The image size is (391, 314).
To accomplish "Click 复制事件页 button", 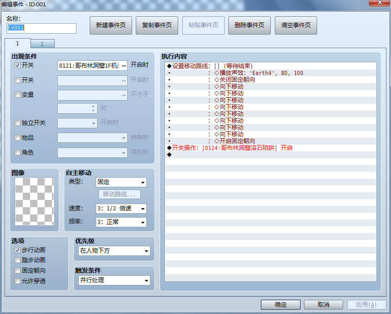I will (x=157, y=25).
